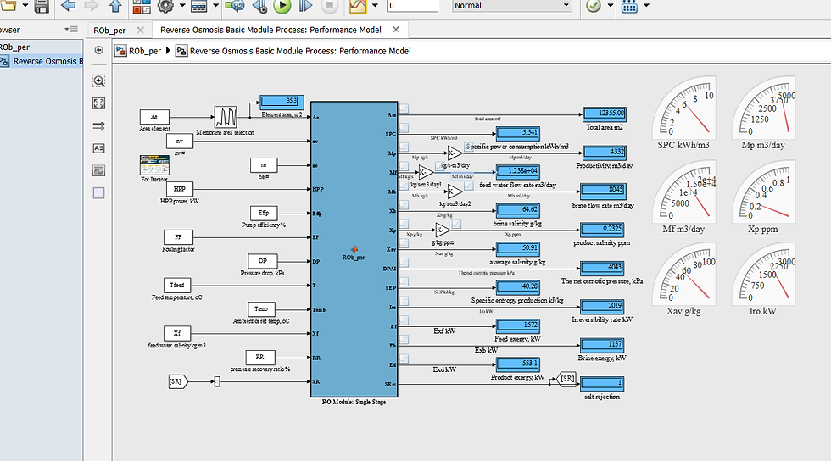Toggle the badge beside the Xb output port
The width and height of the screenshot is (831, 461).
[x=404, y=204]
